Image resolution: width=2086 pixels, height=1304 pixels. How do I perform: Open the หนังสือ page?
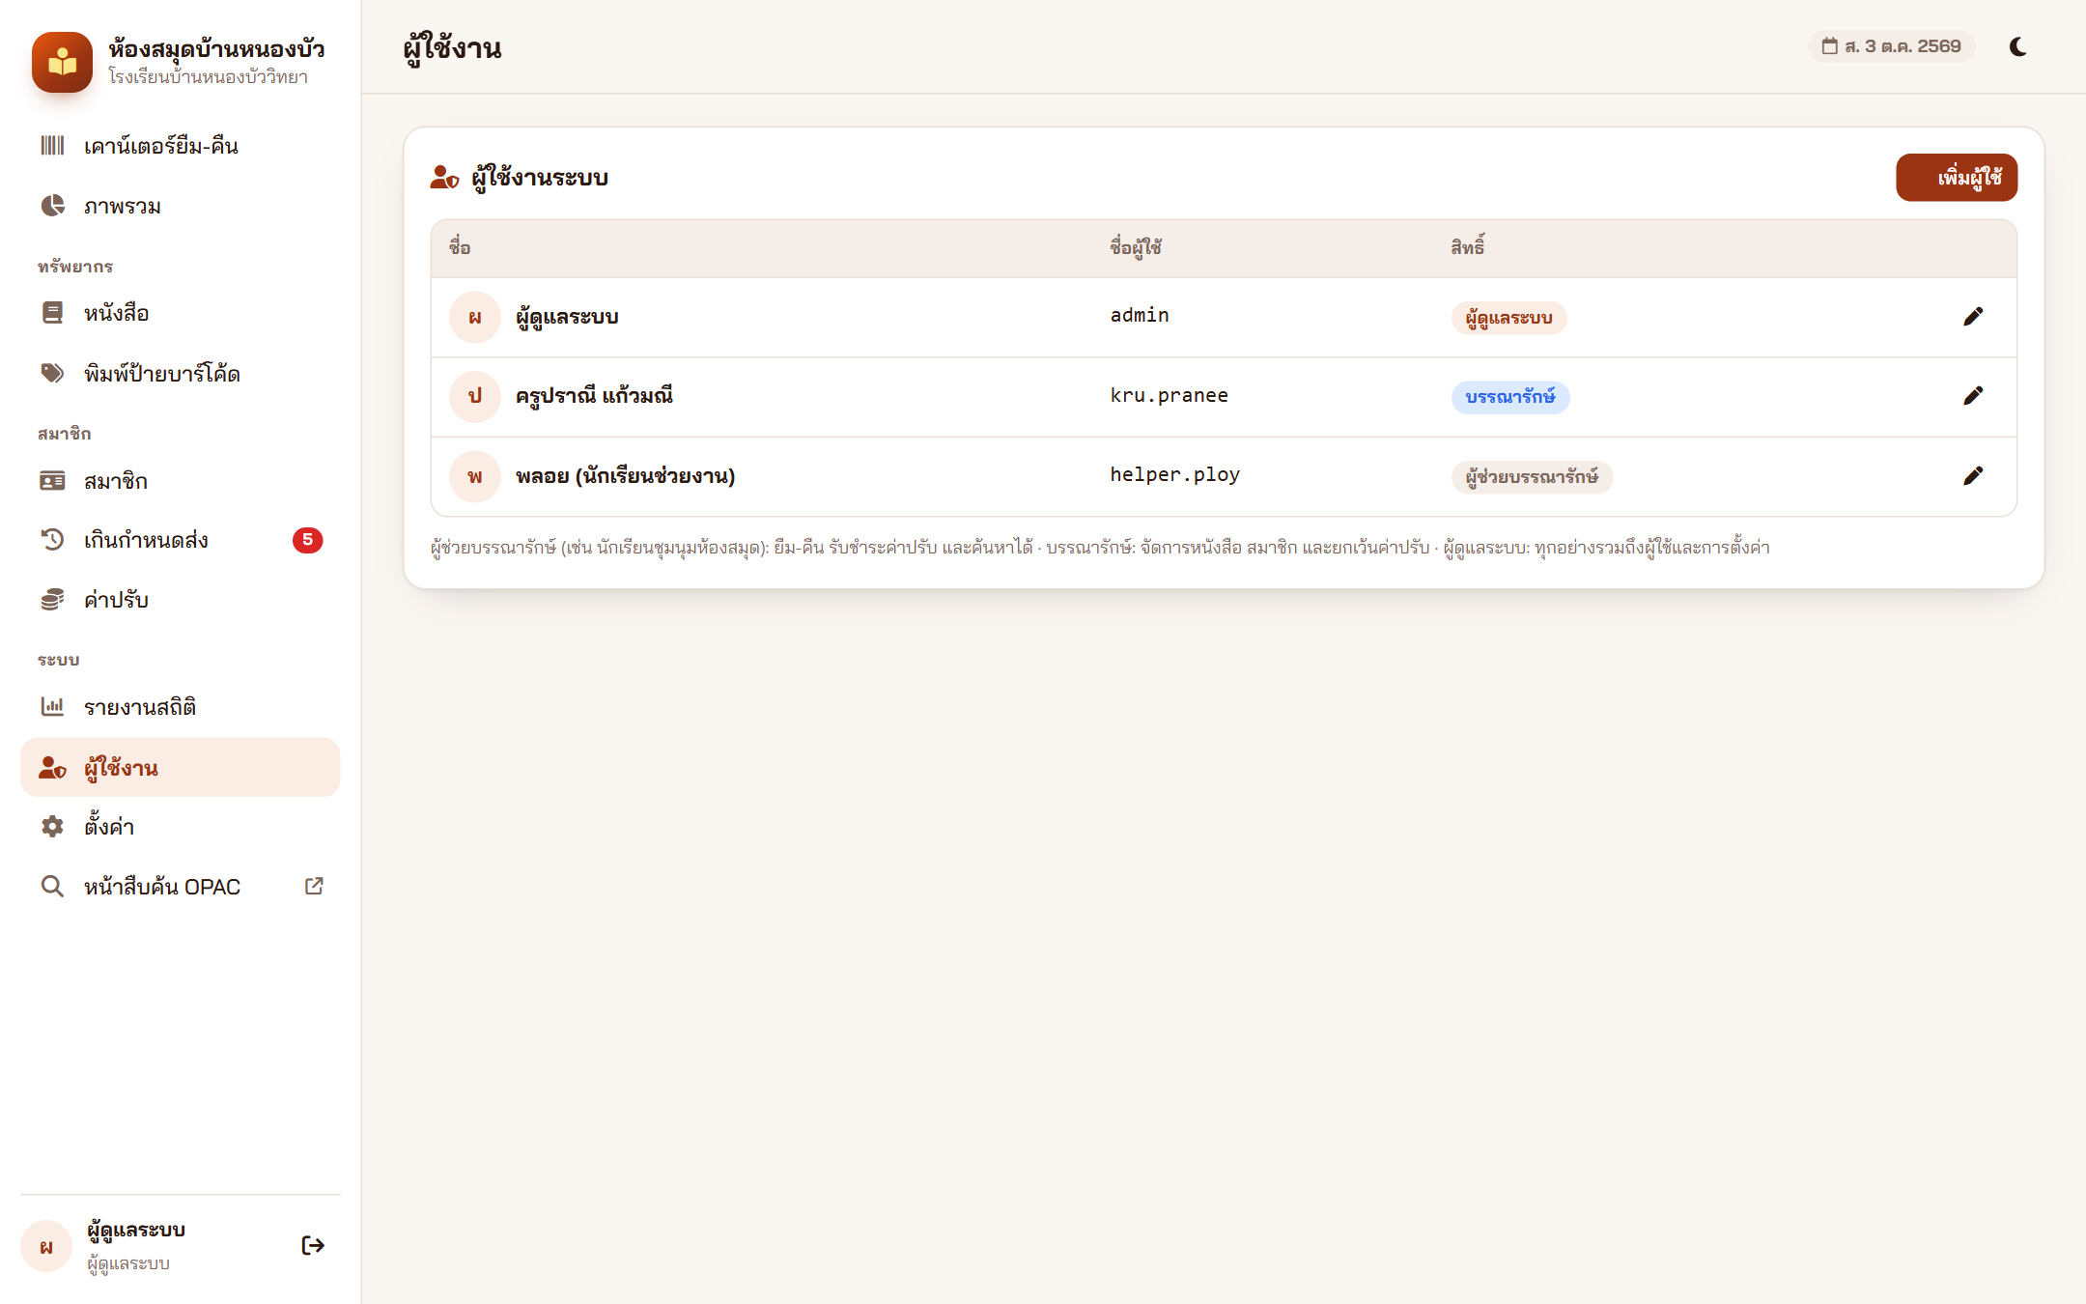pyautogui.click(x=180, y=313)
